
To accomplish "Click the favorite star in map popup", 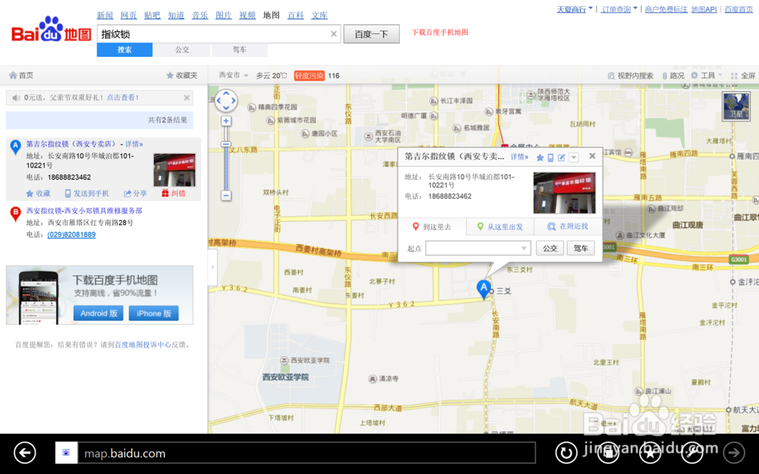I will coord(540,158).
